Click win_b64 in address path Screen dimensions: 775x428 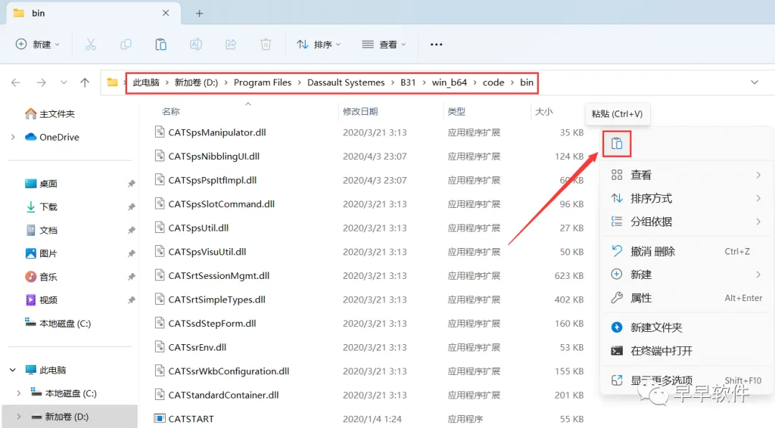click(x=449, y=82)
